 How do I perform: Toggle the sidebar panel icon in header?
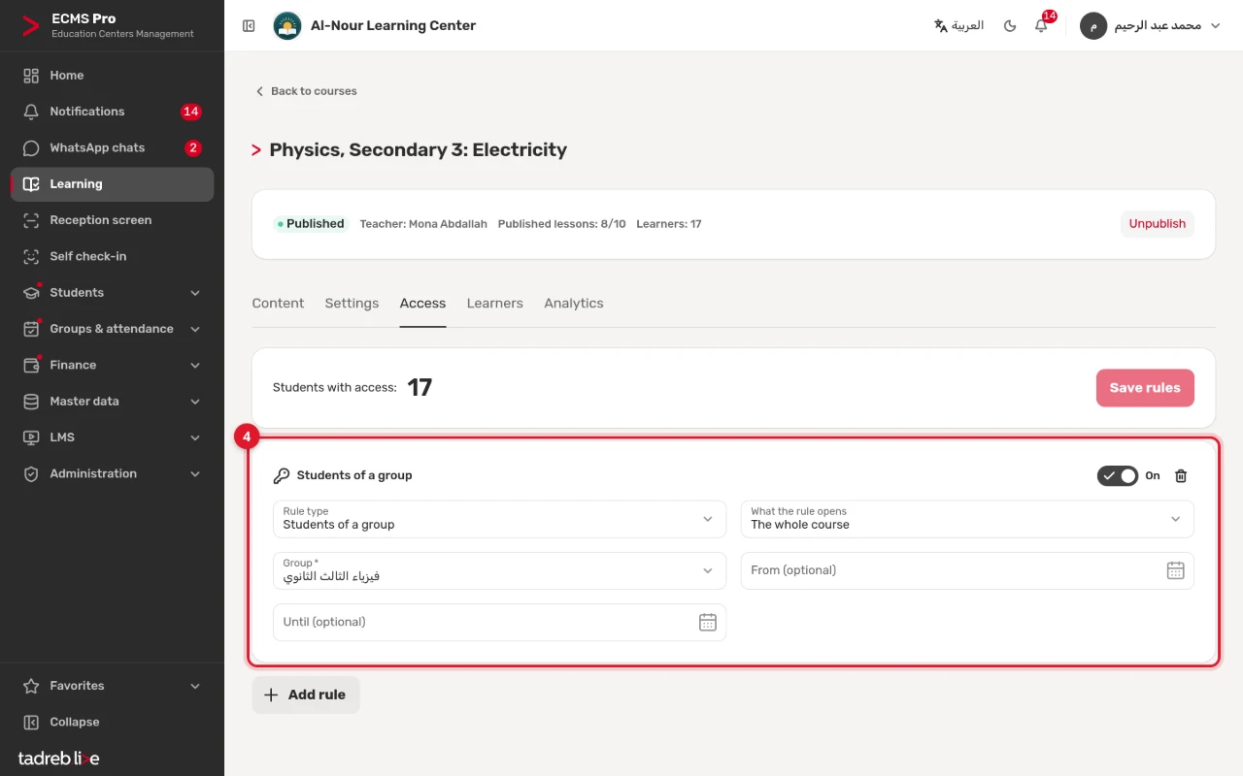coord(249,26)
